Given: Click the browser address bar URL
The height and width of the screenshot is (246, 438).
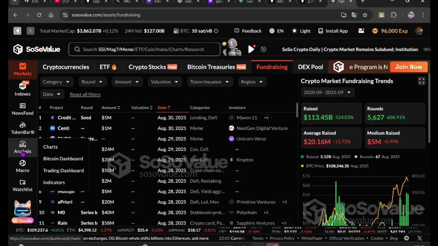Looking at the screenshot, I should pos(106,15).
